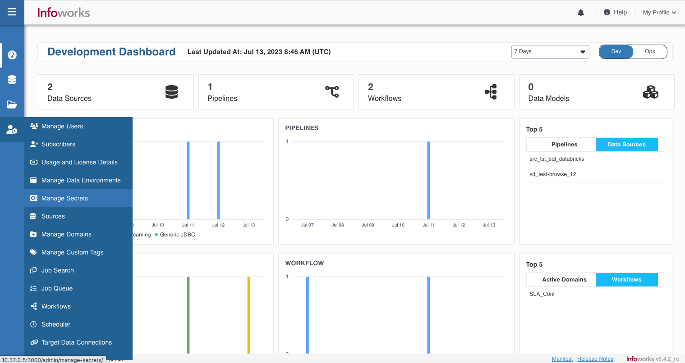
Task: Click the Manage Secrets icon
Action: [34, 198]
